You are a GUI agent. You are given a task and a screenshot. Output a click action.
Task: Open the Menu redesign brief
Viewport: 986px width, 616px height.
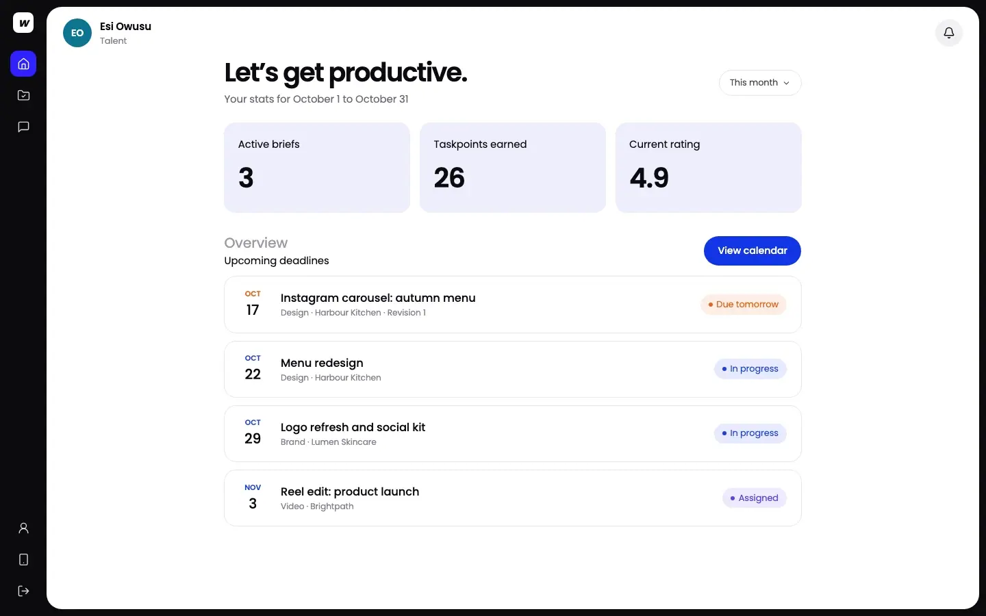tap(513, 369)
